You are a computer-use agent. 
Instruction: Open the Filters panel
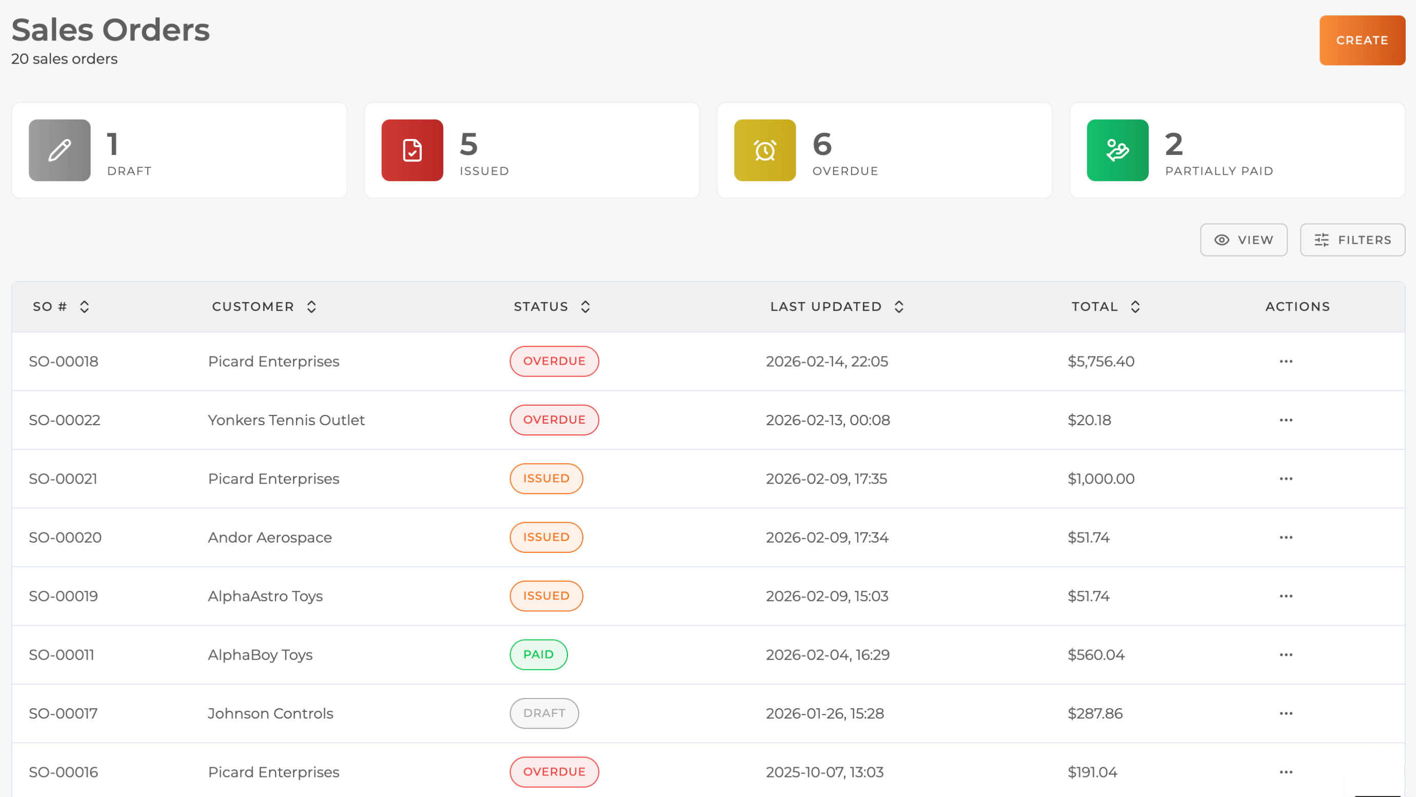tap(1352, 240)
